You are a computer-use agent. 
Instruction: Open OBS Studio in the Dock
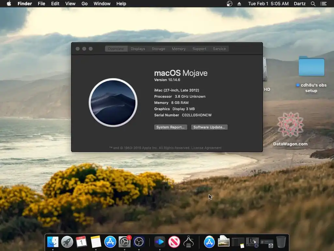point(139,242)
